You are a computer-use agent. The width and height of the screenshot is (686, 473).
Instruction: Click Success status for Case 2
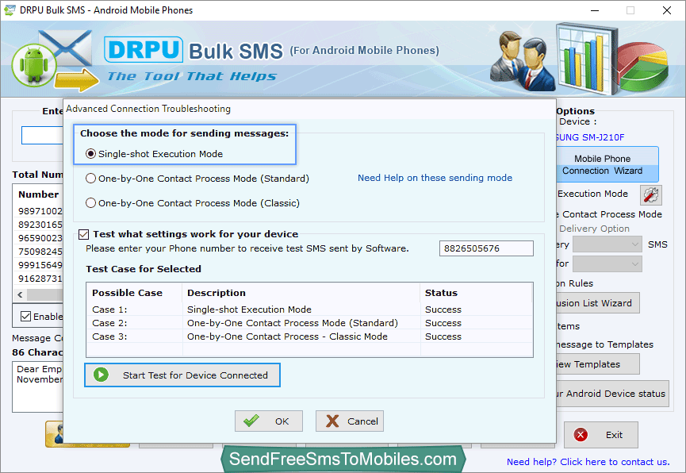443,323
